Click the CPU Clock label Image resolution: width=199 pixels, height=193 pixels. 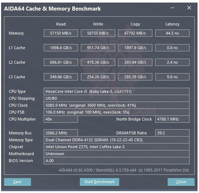[18, 105]
